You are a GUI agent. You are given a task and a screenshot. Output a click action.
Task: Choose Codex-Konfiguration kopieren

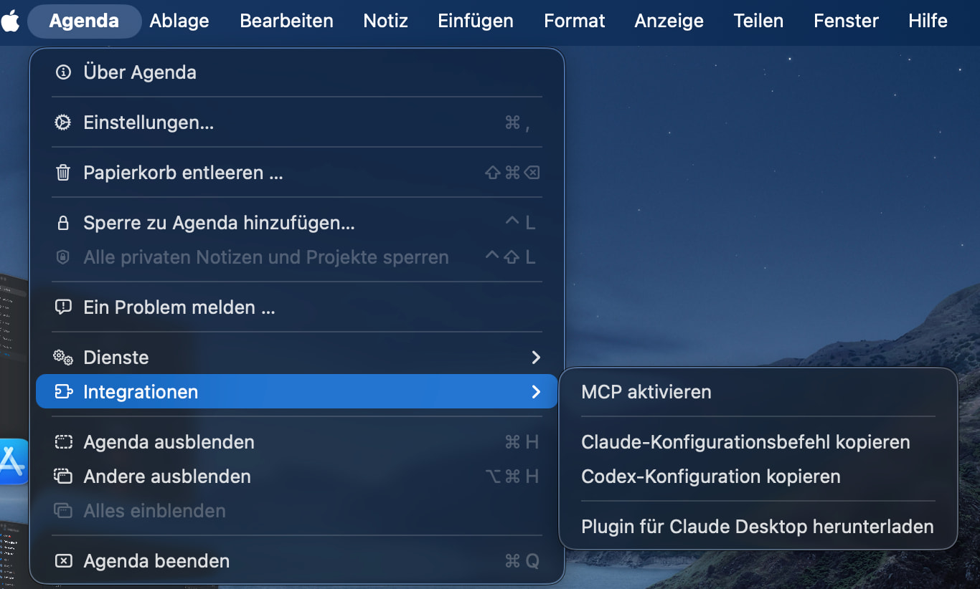pyautogui.click(x=710, y=477)
